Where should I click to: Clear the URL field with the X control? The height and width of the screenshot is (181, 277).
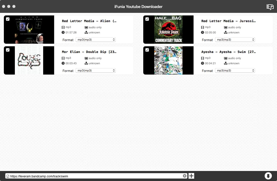184,176
